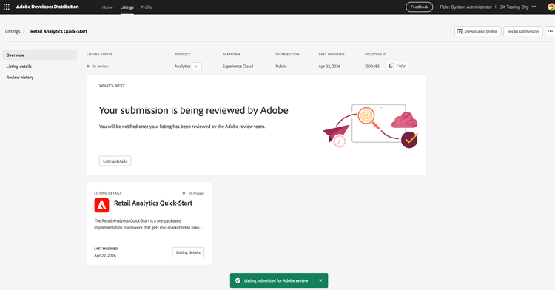Click the Public distribution value
Image resolution: width=555 pixels, height=290 pixels.
click(x=281, y=66)
